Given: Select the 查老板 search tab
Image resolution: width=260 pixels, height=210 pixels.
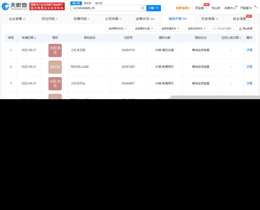Looking at the screenshot, I should click(x=87, y=3).
